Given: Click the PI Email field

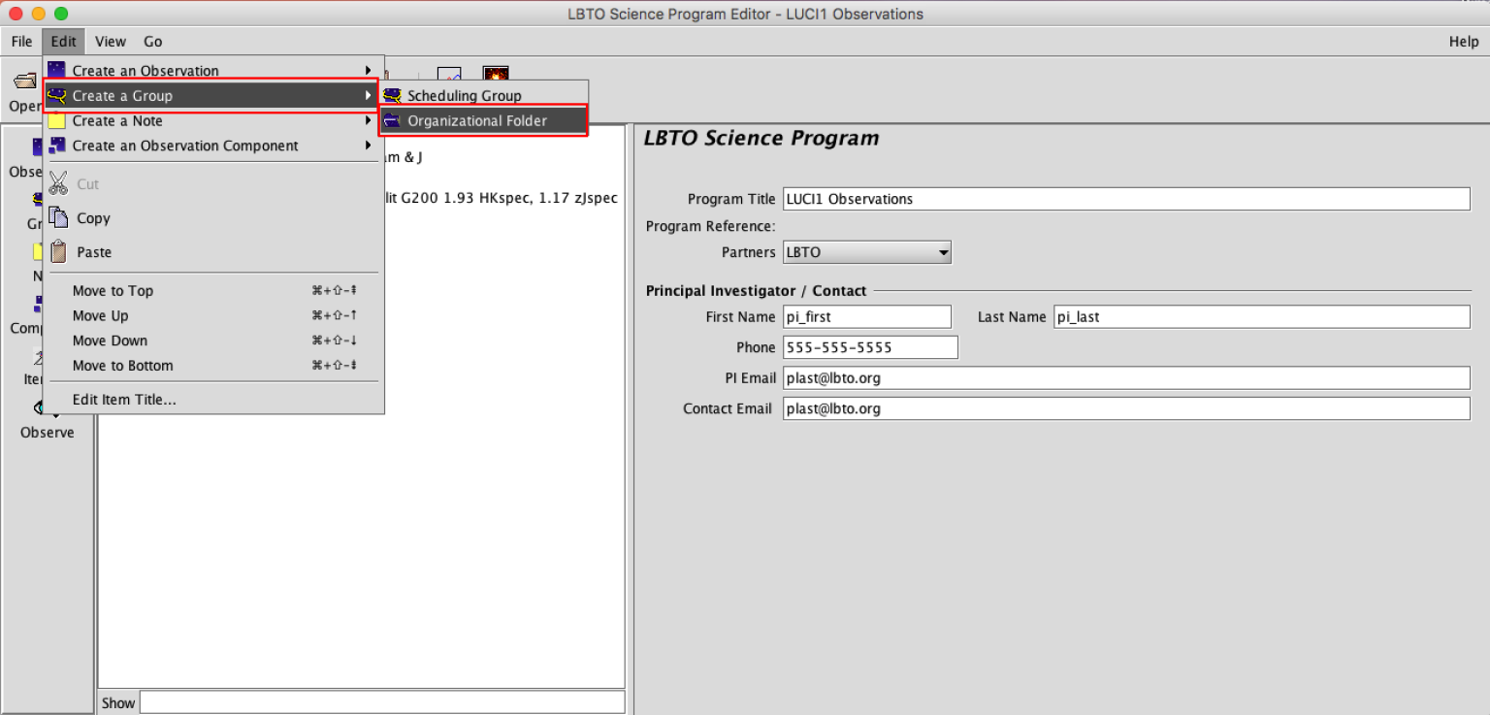Looking at the screenshot, I should (x=1125, y=378).
